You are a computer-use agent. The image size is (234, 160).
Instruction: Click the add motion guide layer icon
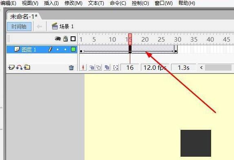[x=19, y=67]
